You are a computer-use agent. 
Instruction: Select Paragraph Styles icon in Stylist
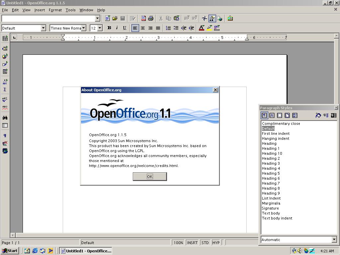(264, 115)
